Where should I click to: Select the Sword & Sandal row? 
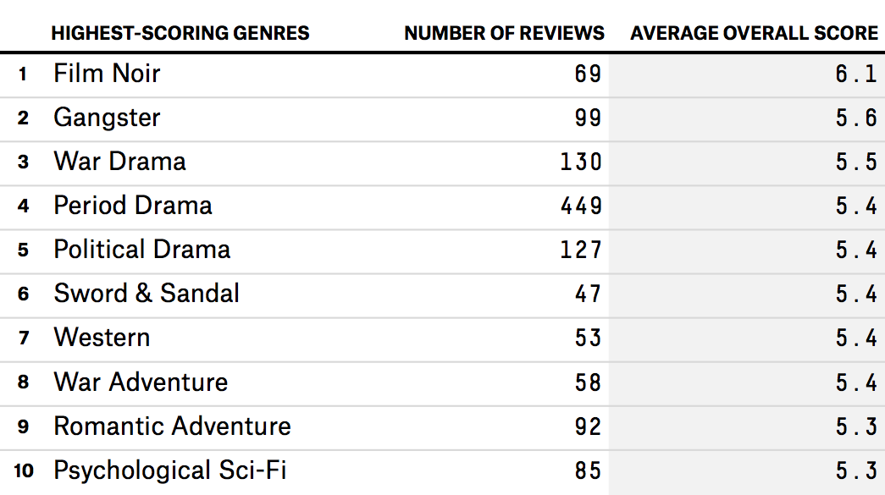[x=147, y=294]
